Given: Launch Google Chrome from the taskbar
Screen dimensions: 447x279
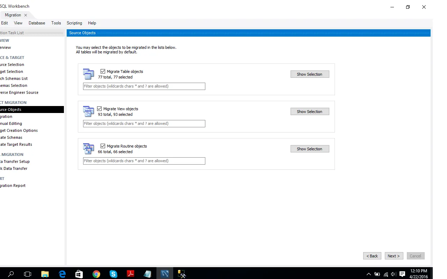Looking at the screenshot, I should coord(96,274).
